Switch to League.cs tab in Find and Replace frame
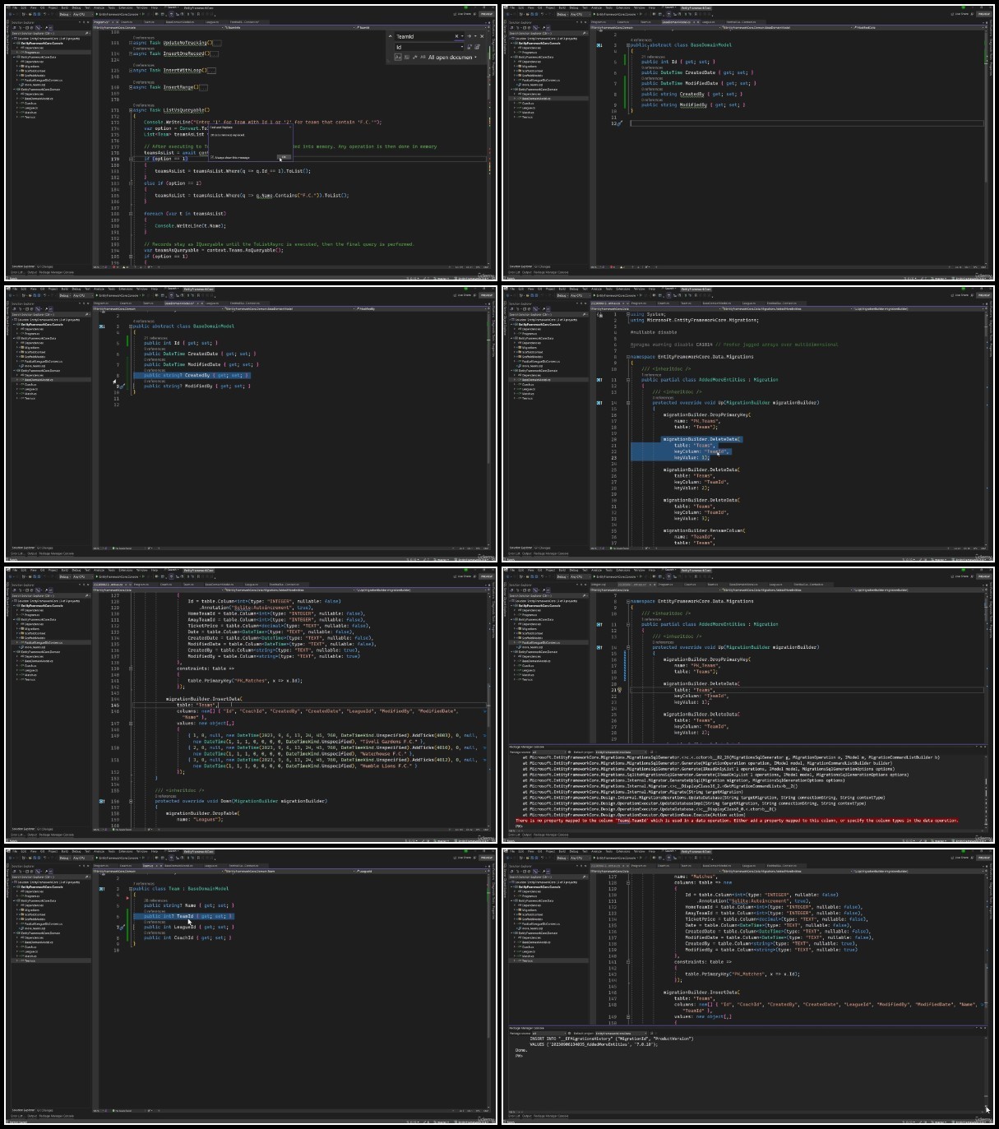 212,22
